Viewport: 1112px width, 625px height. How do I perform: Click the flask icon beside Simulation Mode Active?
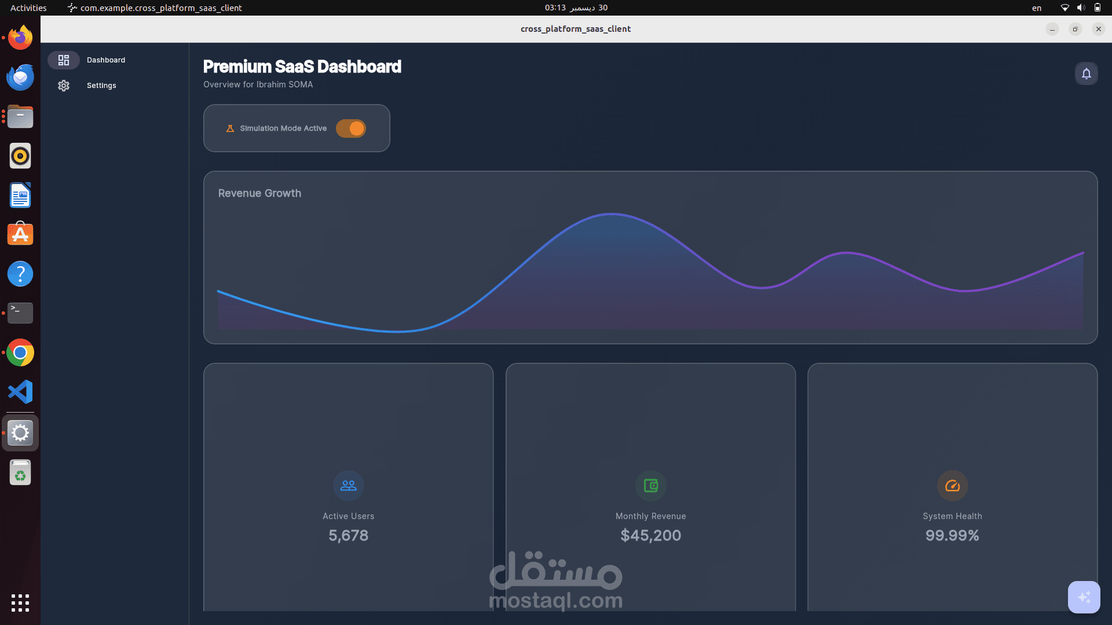(x=230, y=128)
